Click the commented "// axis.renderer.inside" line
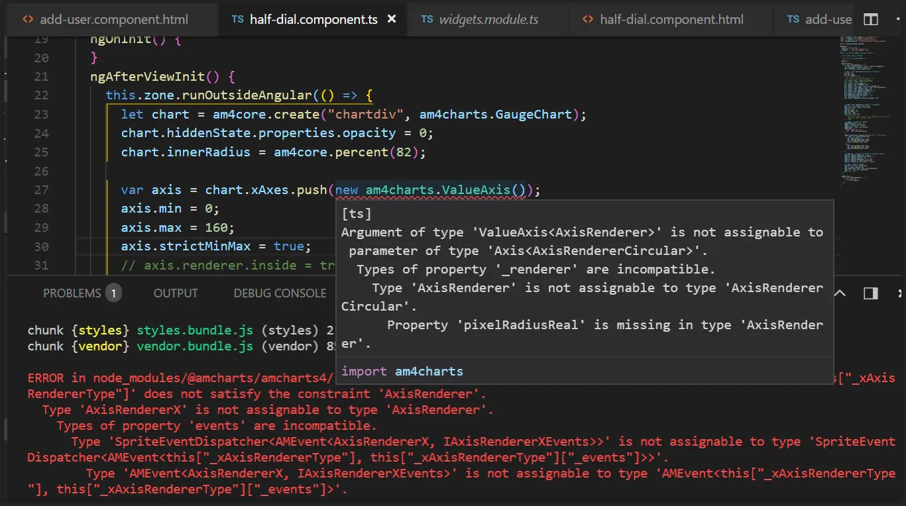The height and width of the screenshot is (506, 906). click(228, 265)
